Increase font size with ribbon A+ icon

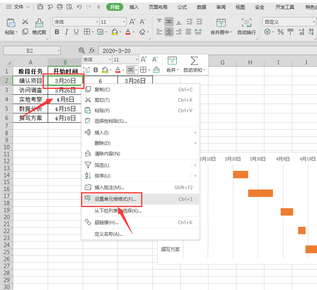132,22
